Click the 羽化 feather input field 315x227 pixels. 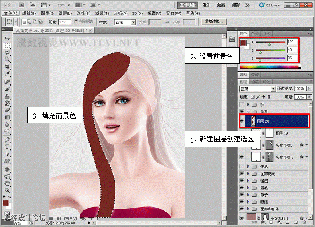(64, 22)
